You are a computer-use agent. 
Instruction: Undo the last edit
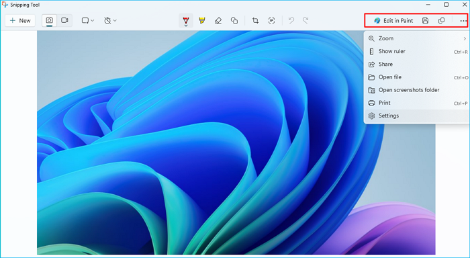[x=291, y=20]
